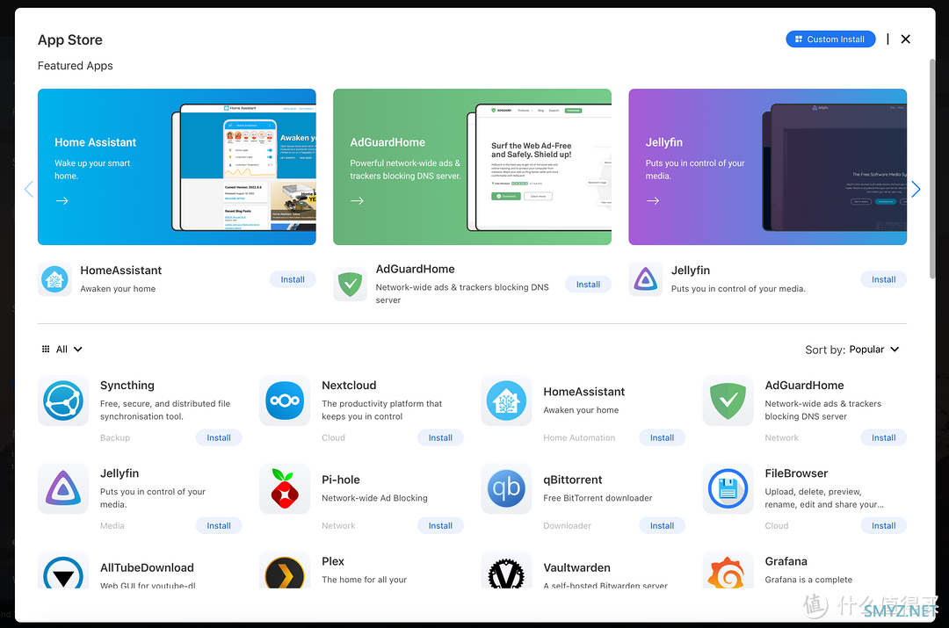Click the Media category label under Jellyfin

coord(112,526)
